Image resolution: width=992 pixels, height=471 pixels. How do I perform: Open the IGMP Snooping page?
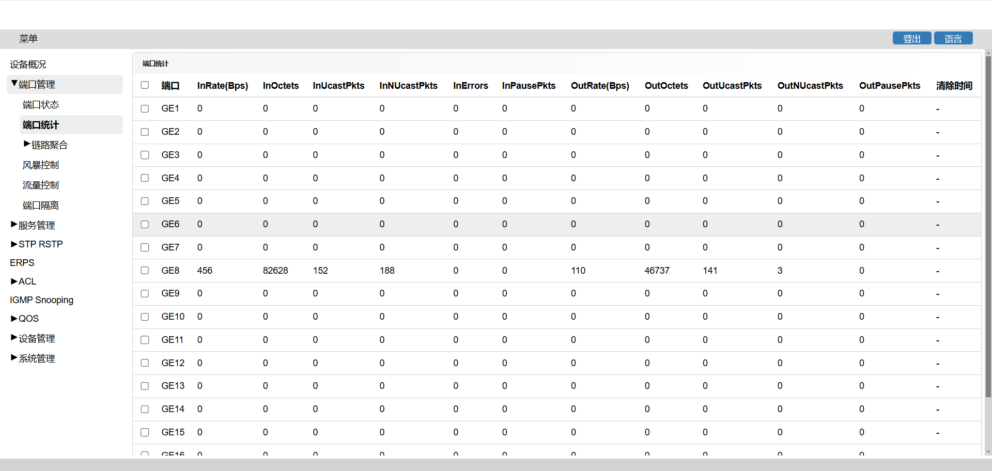41,300
